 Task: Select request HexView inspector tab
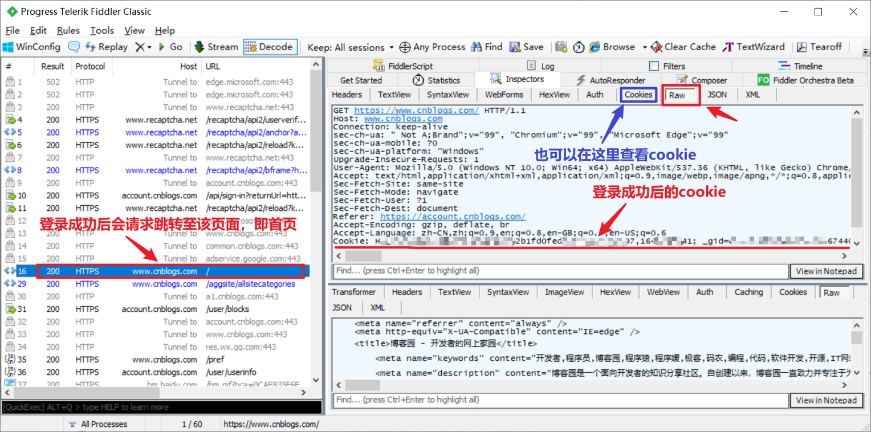click(554, 95)
